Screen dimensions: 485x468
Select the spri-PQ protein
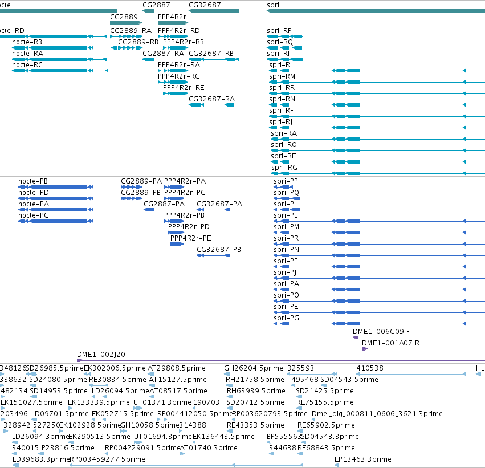287,193
